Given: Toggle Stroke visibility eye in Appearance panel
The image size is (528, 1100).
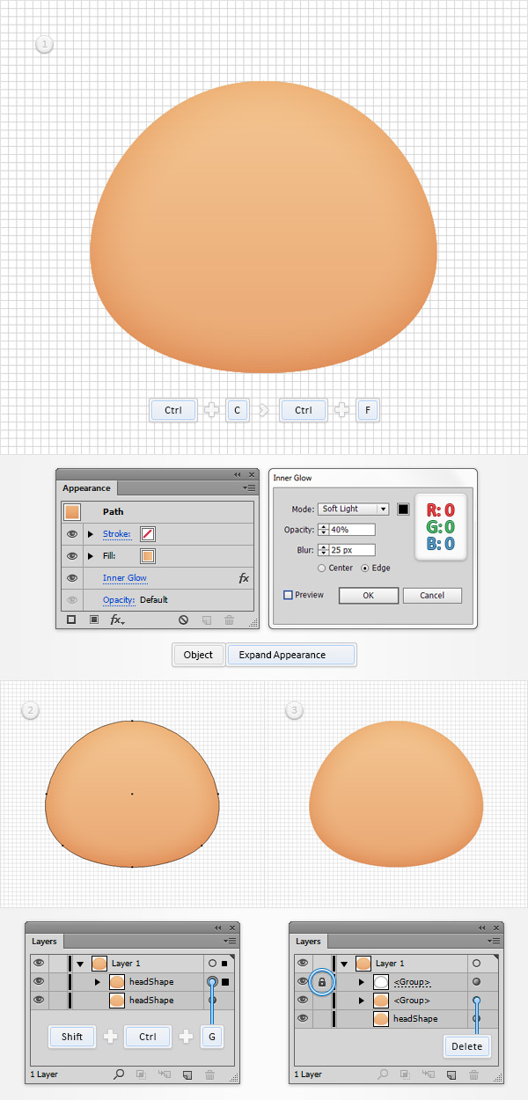Looking at the screenshot, I should click(72, 534).
